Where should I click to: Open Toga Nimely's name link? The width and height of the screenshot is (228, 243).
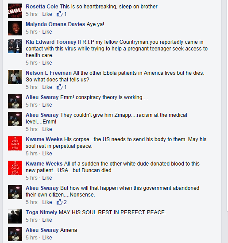[41, 212]
